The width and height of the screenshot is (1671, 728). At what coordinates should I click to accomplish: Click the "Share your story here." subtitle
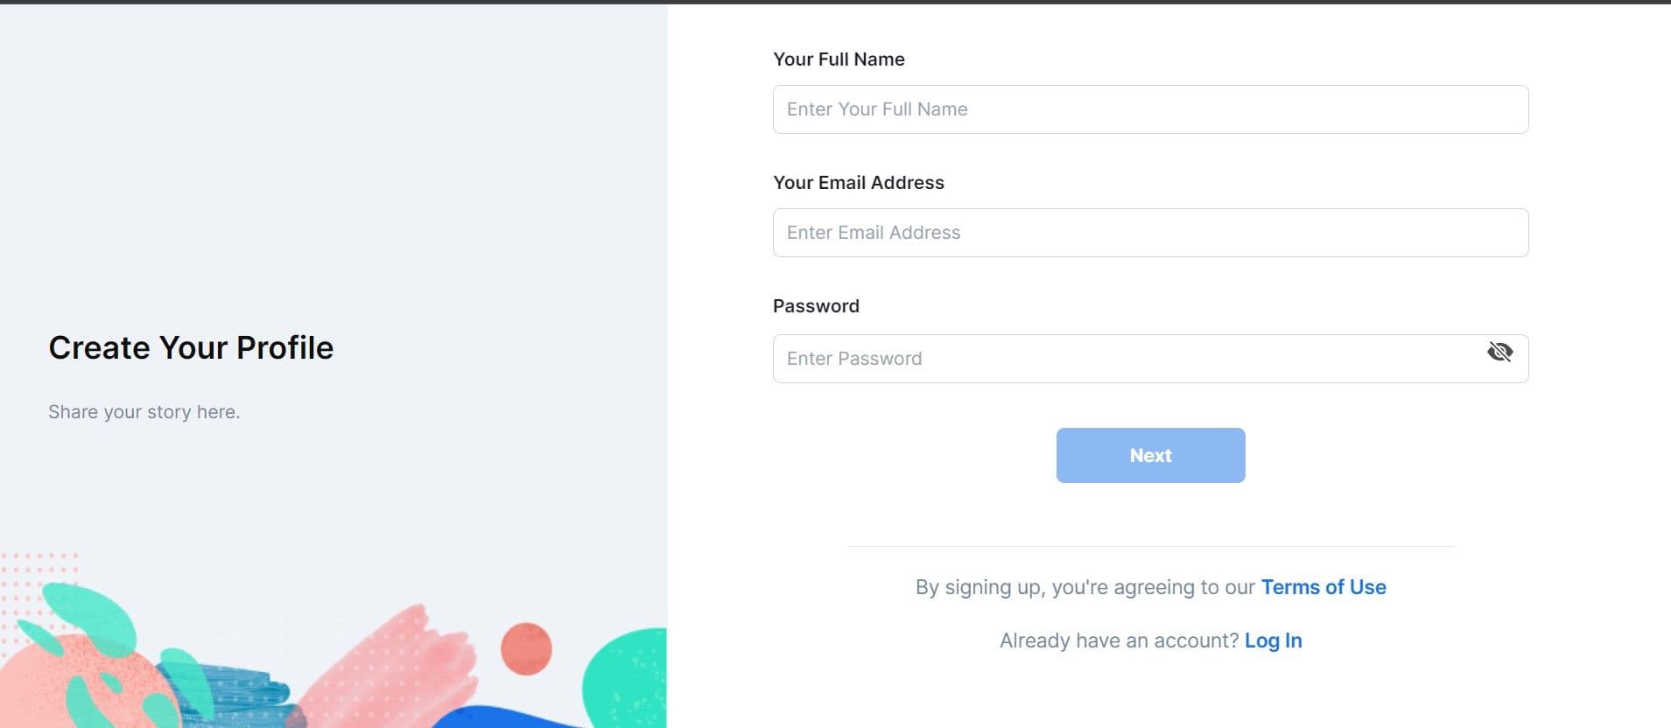[144, 412]
